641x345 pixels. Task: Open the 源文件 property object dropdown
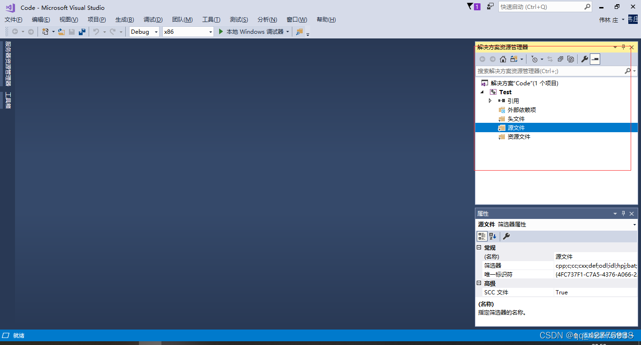point(634,225)
